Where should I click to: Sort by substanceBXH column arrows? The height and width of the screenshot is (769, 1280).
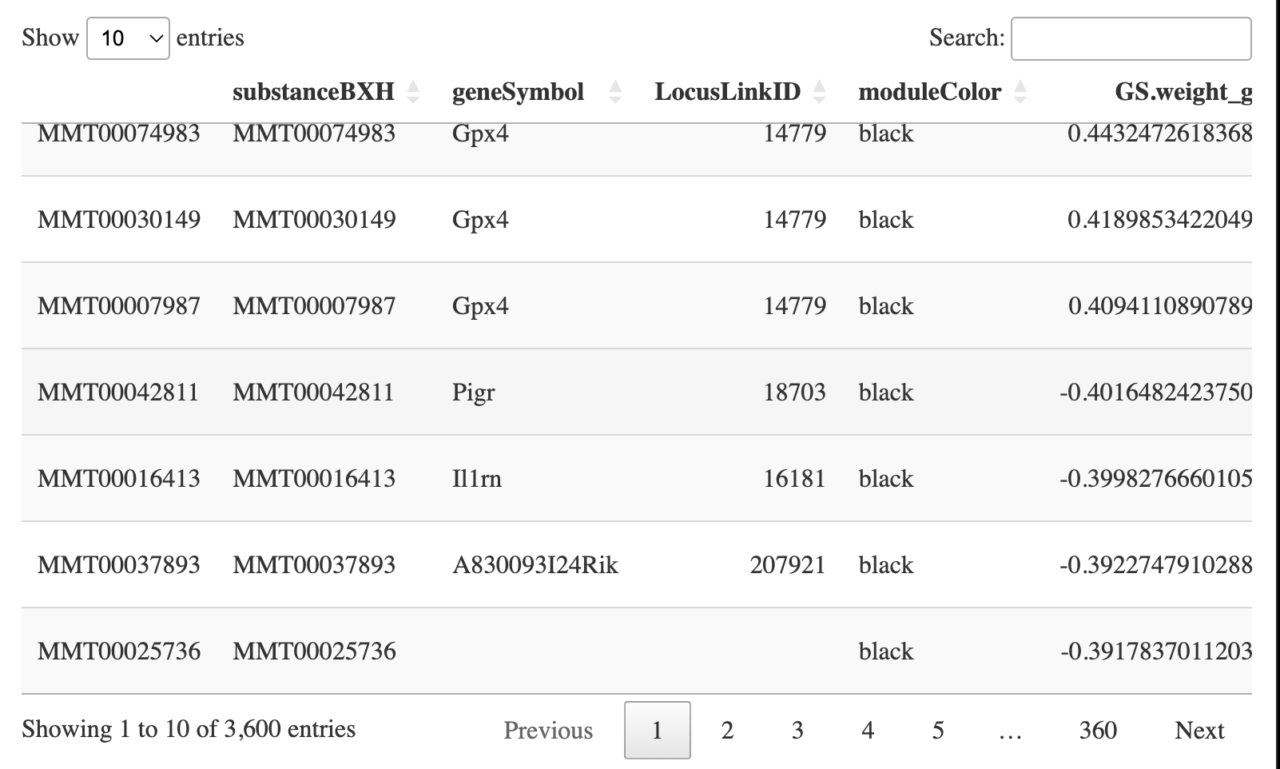[x=412, y=92]
